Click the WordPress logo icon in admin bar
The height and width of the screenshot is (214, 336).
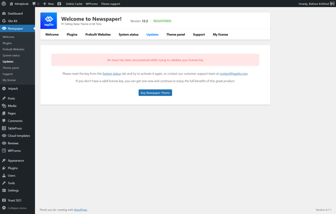4,4
